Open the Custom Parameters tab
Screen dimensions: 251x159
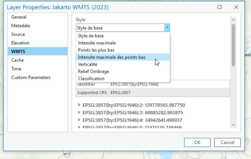pos(31,77)
